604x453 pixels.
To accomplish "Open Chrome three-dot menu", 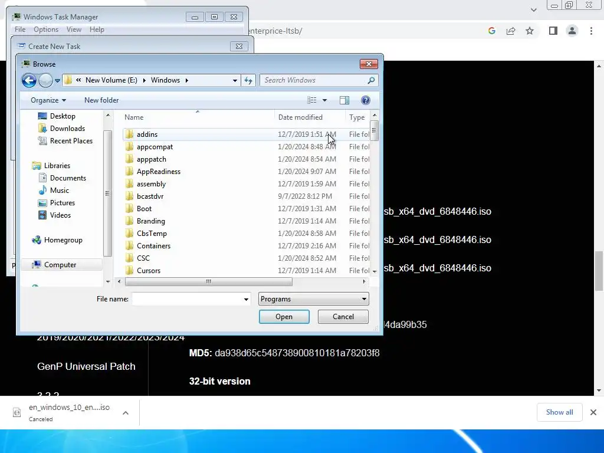I will pos(591,31).
